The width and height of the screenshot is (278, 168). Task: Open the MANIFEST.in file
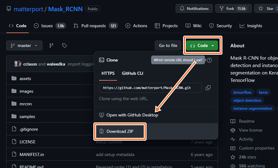click(x=32, y=155)
